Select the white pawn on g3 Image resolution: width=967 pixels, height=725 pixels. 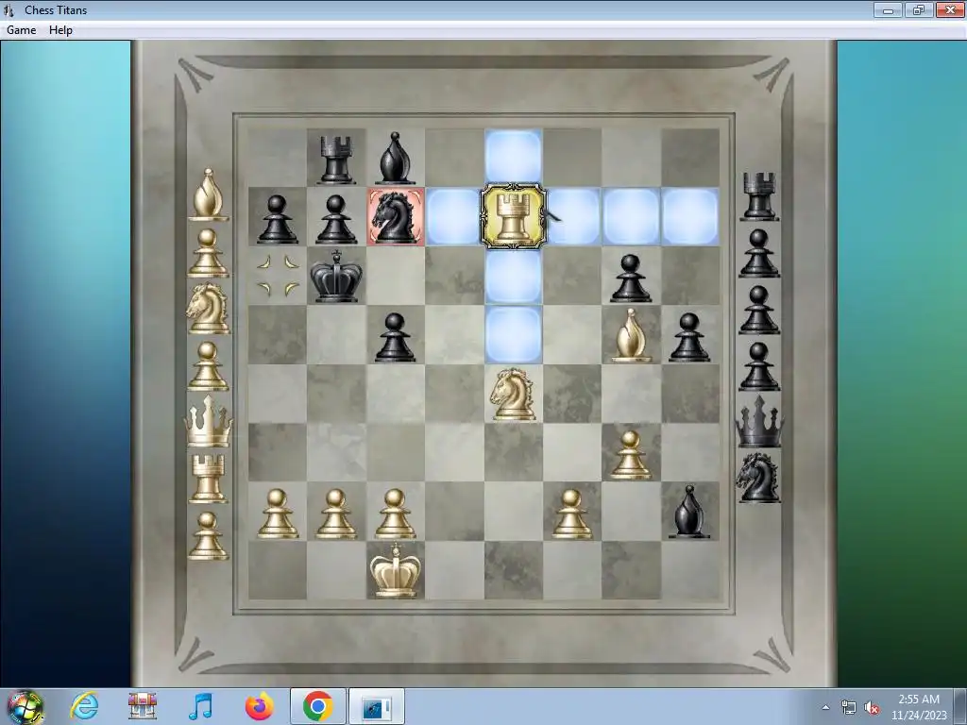(x=630, y=455)
